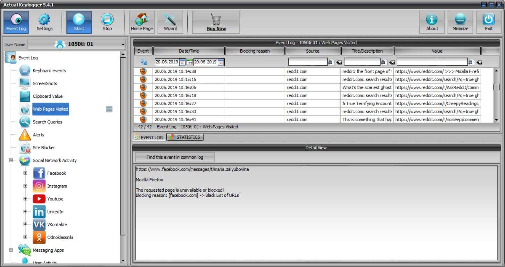Open Clipboard Value log
505x267 pixels.
47,96
